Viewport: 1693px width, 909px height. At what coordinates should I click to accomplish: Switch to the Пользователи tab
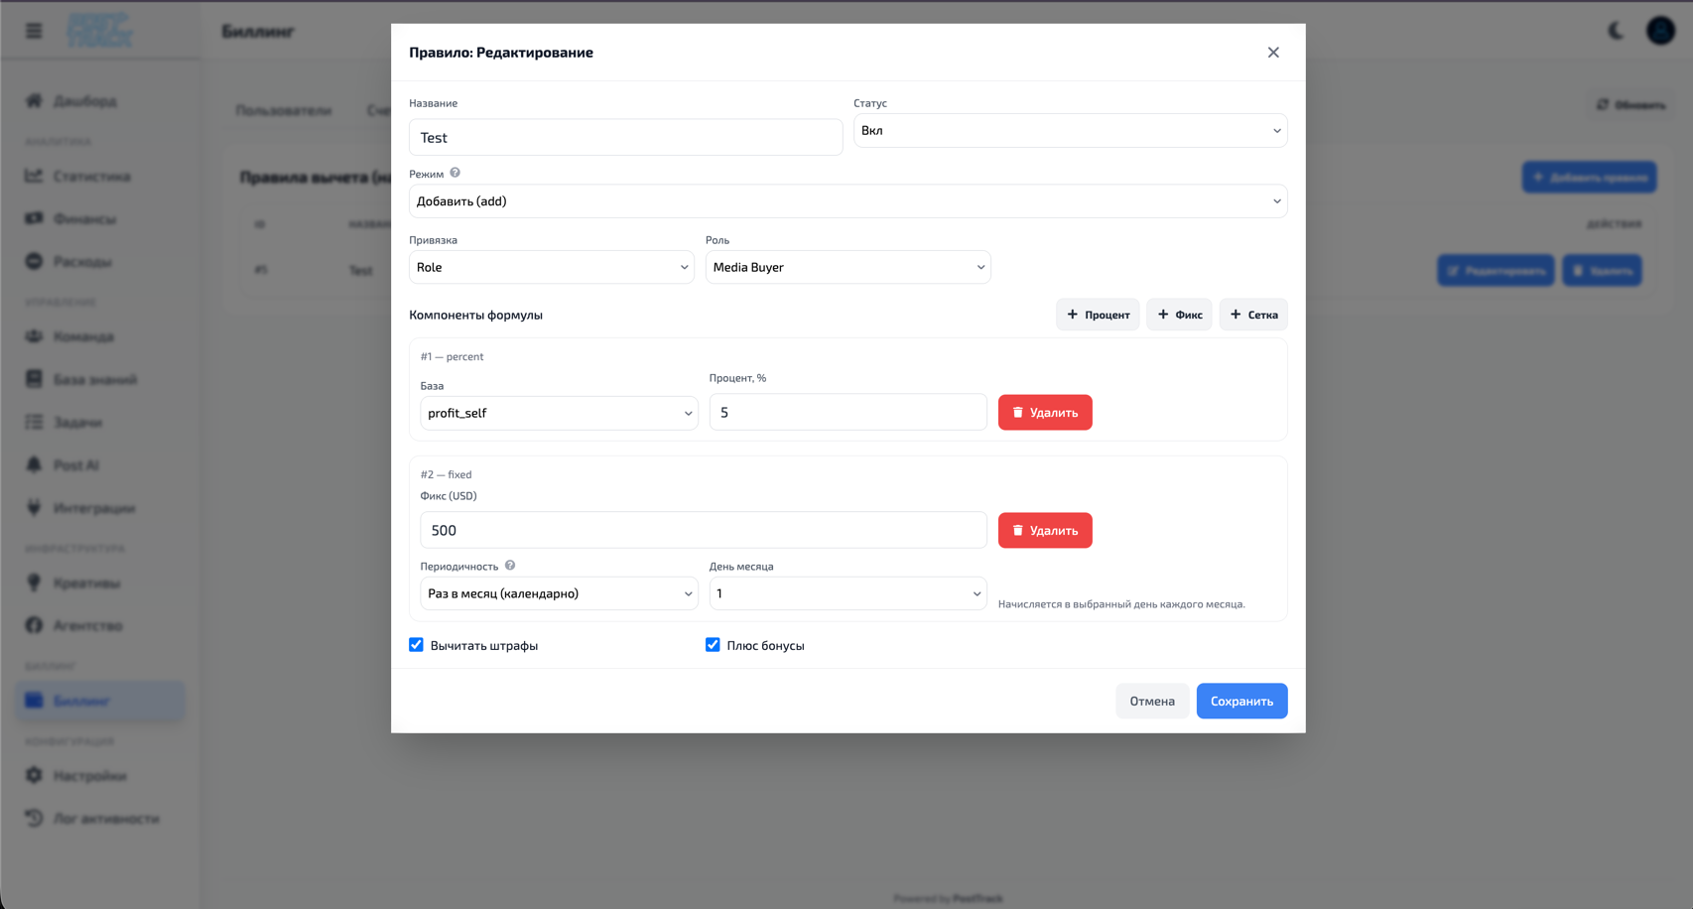click(283, 110)
